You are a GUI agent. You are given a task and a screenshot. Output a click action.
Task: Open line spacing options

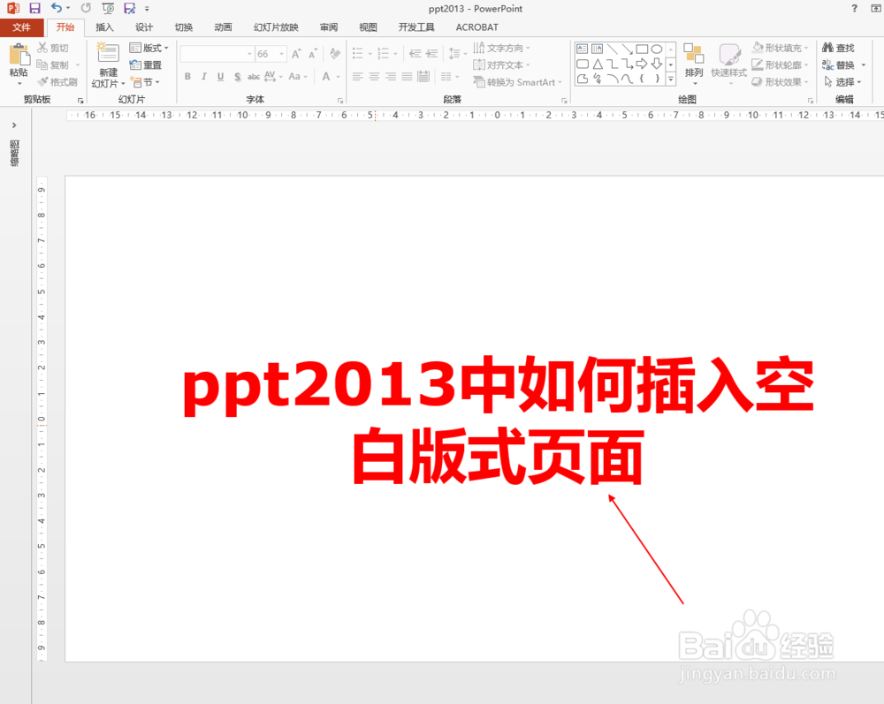(x=457, y=54)
